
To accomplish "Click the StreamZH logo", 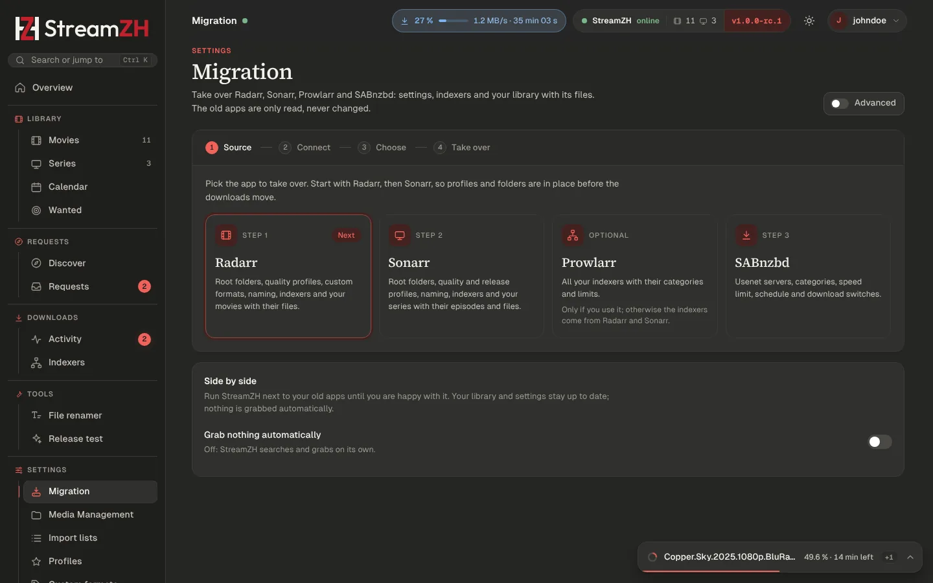I will (82, 29).
